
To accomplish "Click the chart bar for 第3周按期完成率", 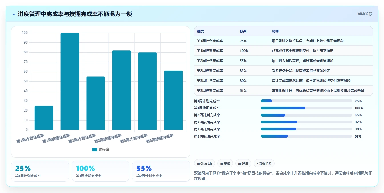I will (x=173, y=101).
